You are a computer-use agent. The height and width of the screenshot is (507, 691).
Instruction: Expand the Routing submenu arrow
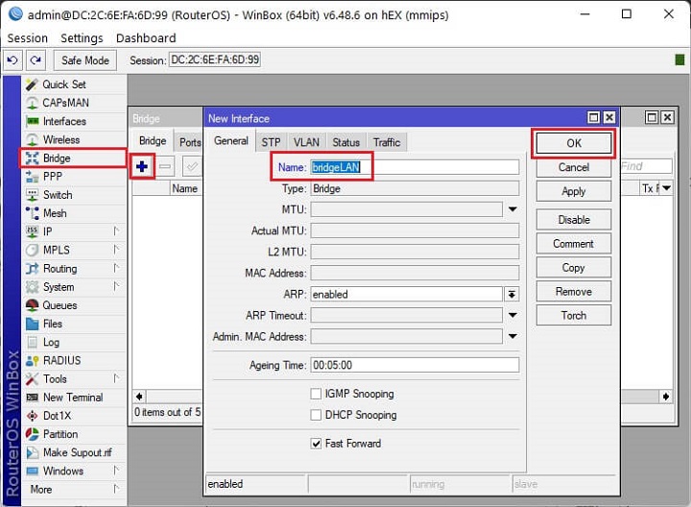tap(116, 268)
